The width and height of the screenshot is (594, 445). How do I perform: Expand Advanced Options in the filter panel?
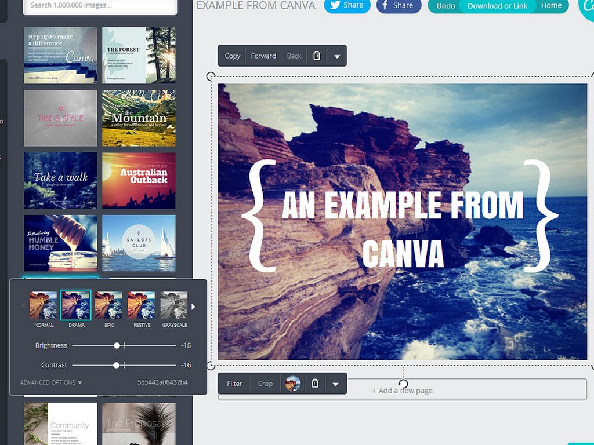pyautogui.click(x=51, y=382)
